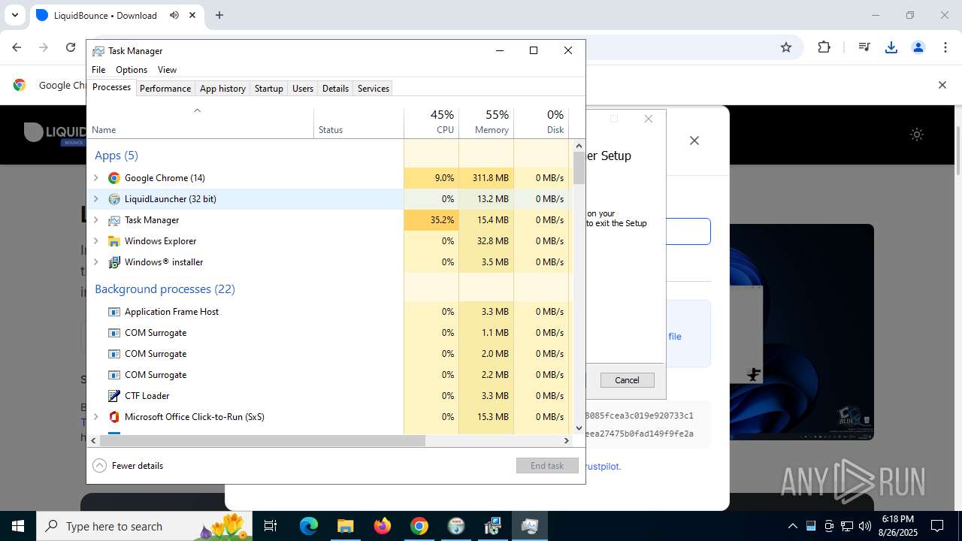Open the Options menu in Task Manager
Image resolution: width=962 pixels, height=541 pixels.
tap(132, 70)
